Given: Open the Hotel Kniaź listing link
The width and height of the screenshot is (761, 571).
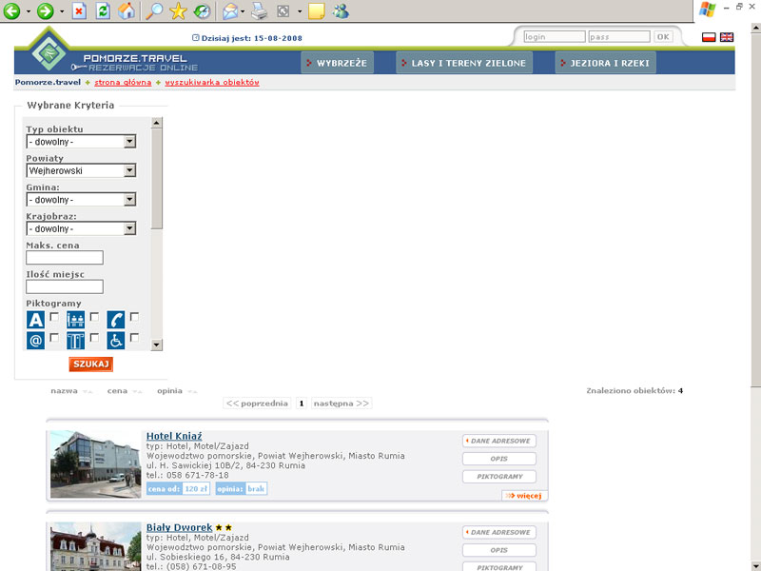Looking at the screenshot, I should (x=174, y=436).
